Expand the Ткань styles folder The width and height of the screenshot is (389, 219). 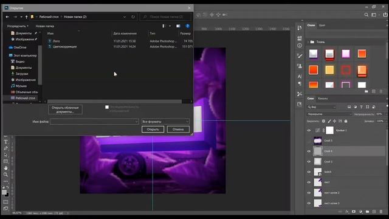[308, 42]
